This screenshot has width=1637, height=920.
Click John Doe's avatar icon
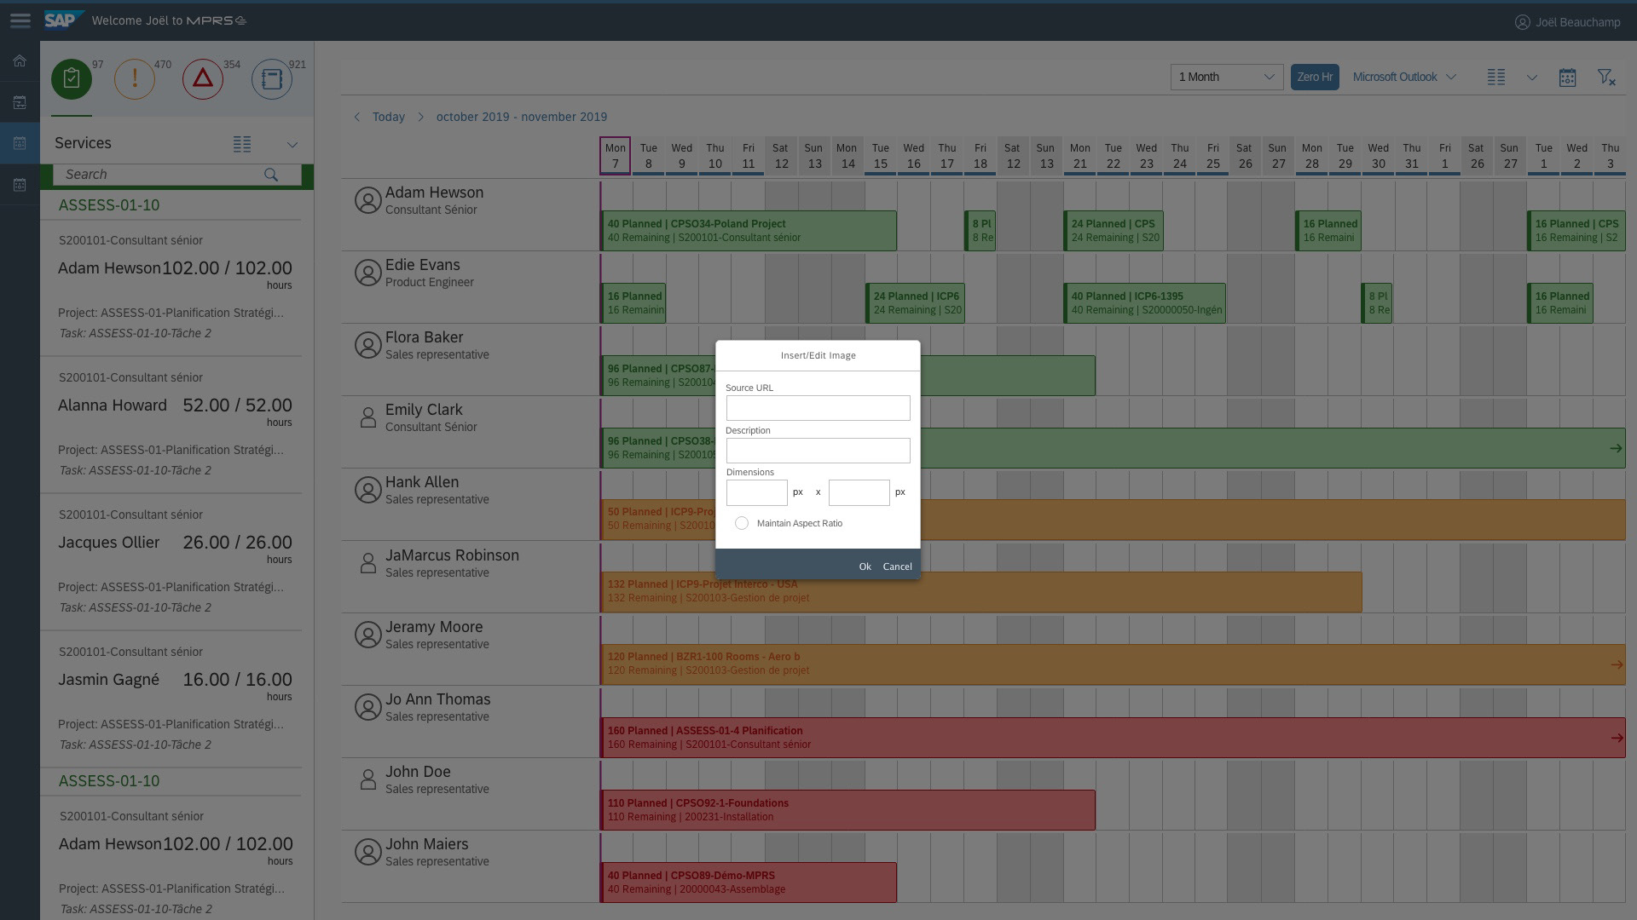coord(367,780)
